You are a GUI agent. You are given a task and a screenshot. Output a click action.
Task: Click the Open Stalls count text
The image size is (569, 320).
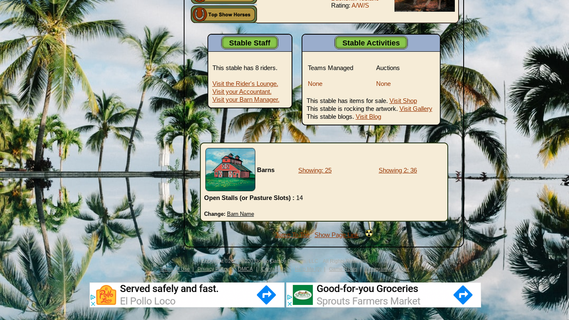coord(253,198)
